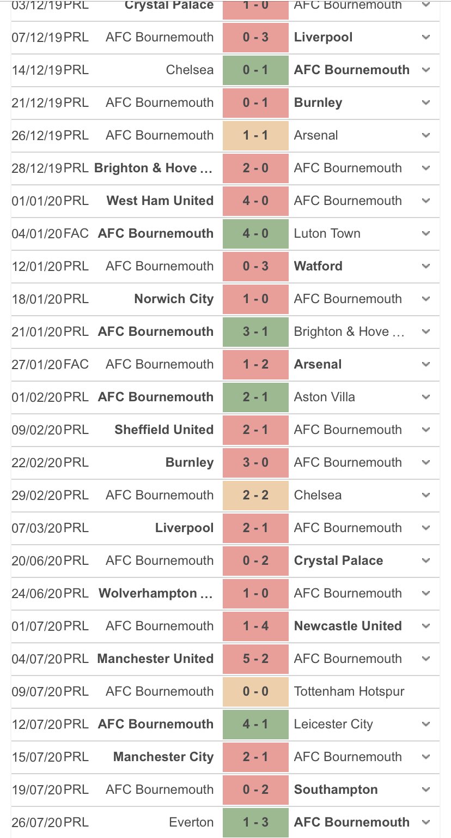This screenshot has height=838, width=451.
Task: Click the 0-0 score against Tottenham
Action: point(255,691)
